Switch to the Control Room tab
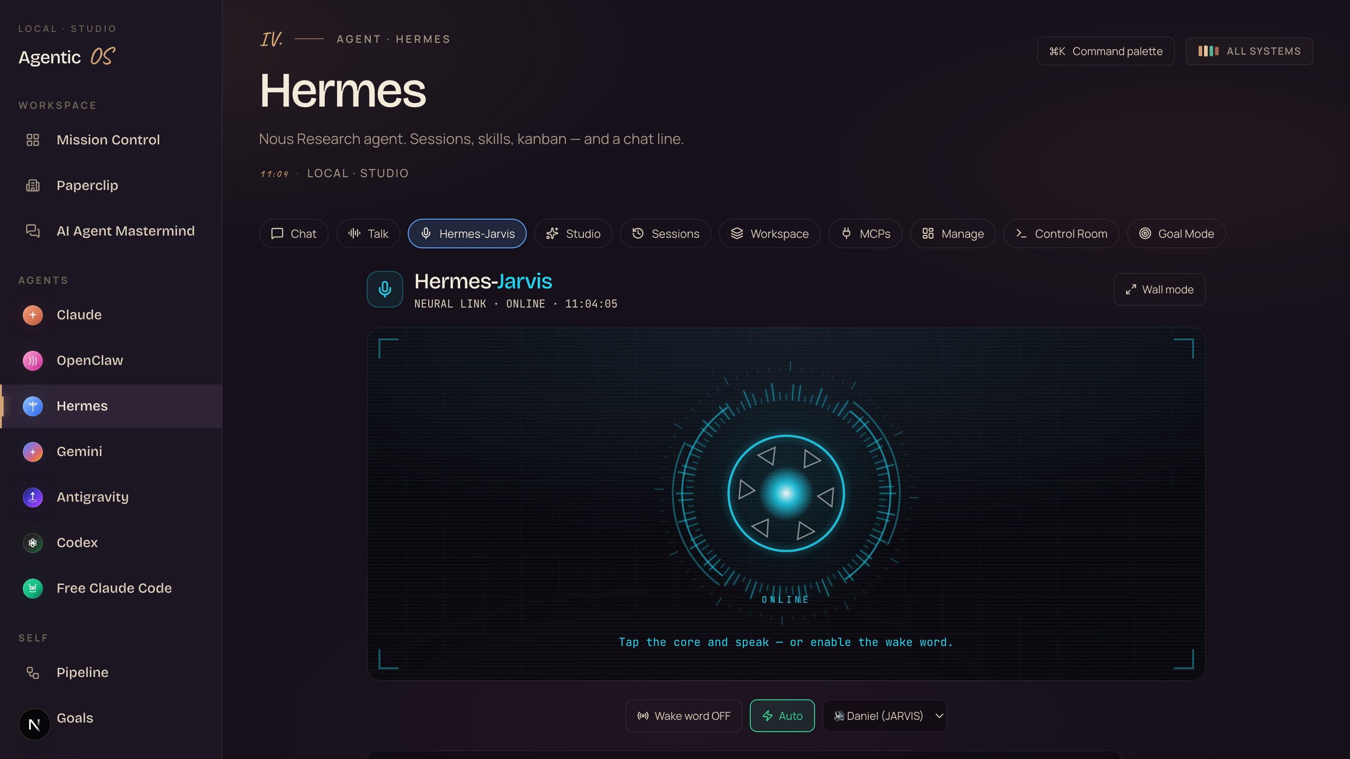Image resolution: width=1350 pixels, height=759 pixels. click(x=1061, y=233)
